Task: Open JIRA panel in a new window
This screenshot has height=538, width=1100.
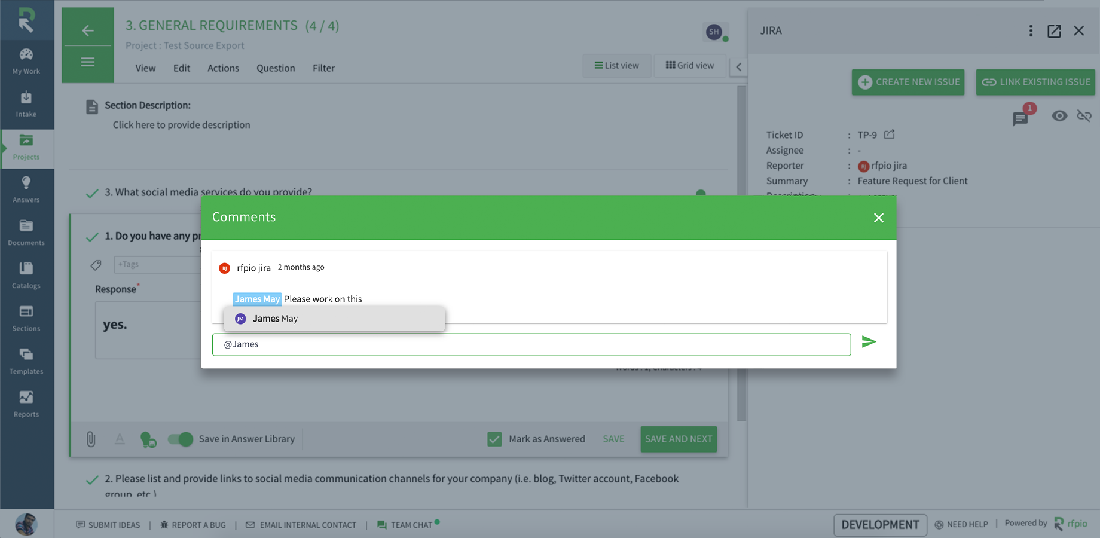Action: [x=1054, y=31]
